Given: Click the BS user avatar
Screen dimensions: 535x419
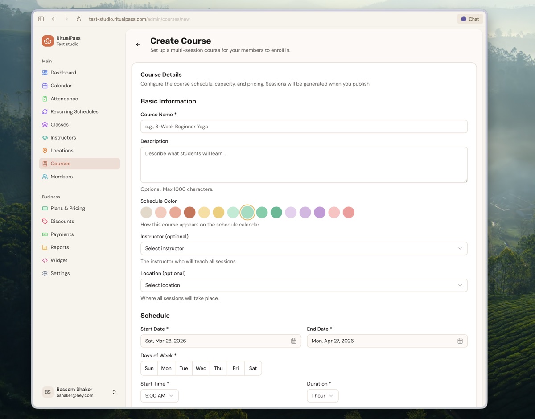Looking at the screenshot, I should point(48,392).
